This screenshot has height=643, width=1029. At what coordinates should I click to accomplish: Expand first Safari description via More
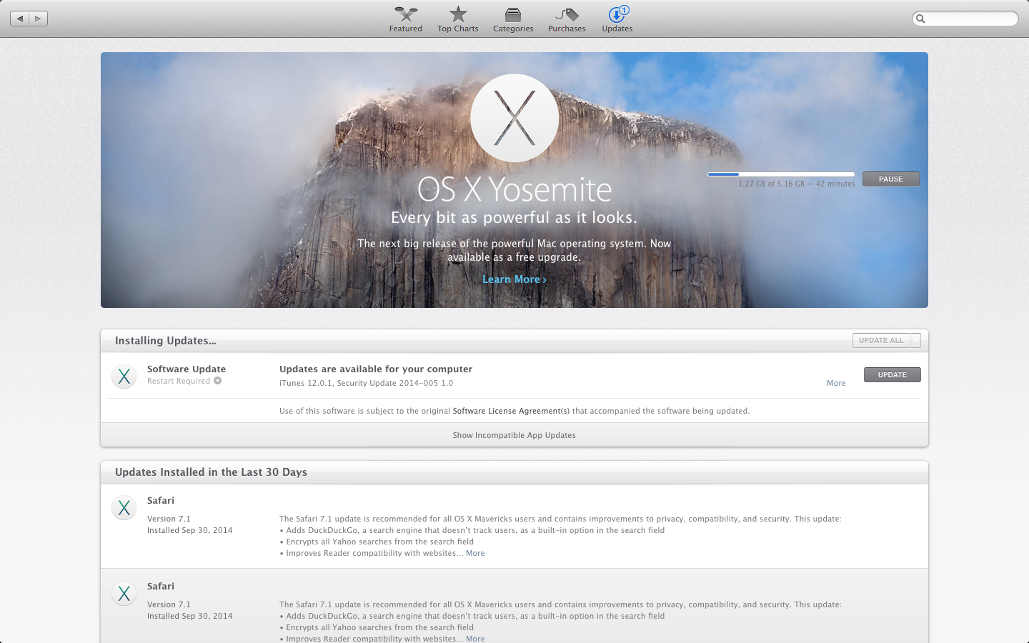tap(475, 554)
